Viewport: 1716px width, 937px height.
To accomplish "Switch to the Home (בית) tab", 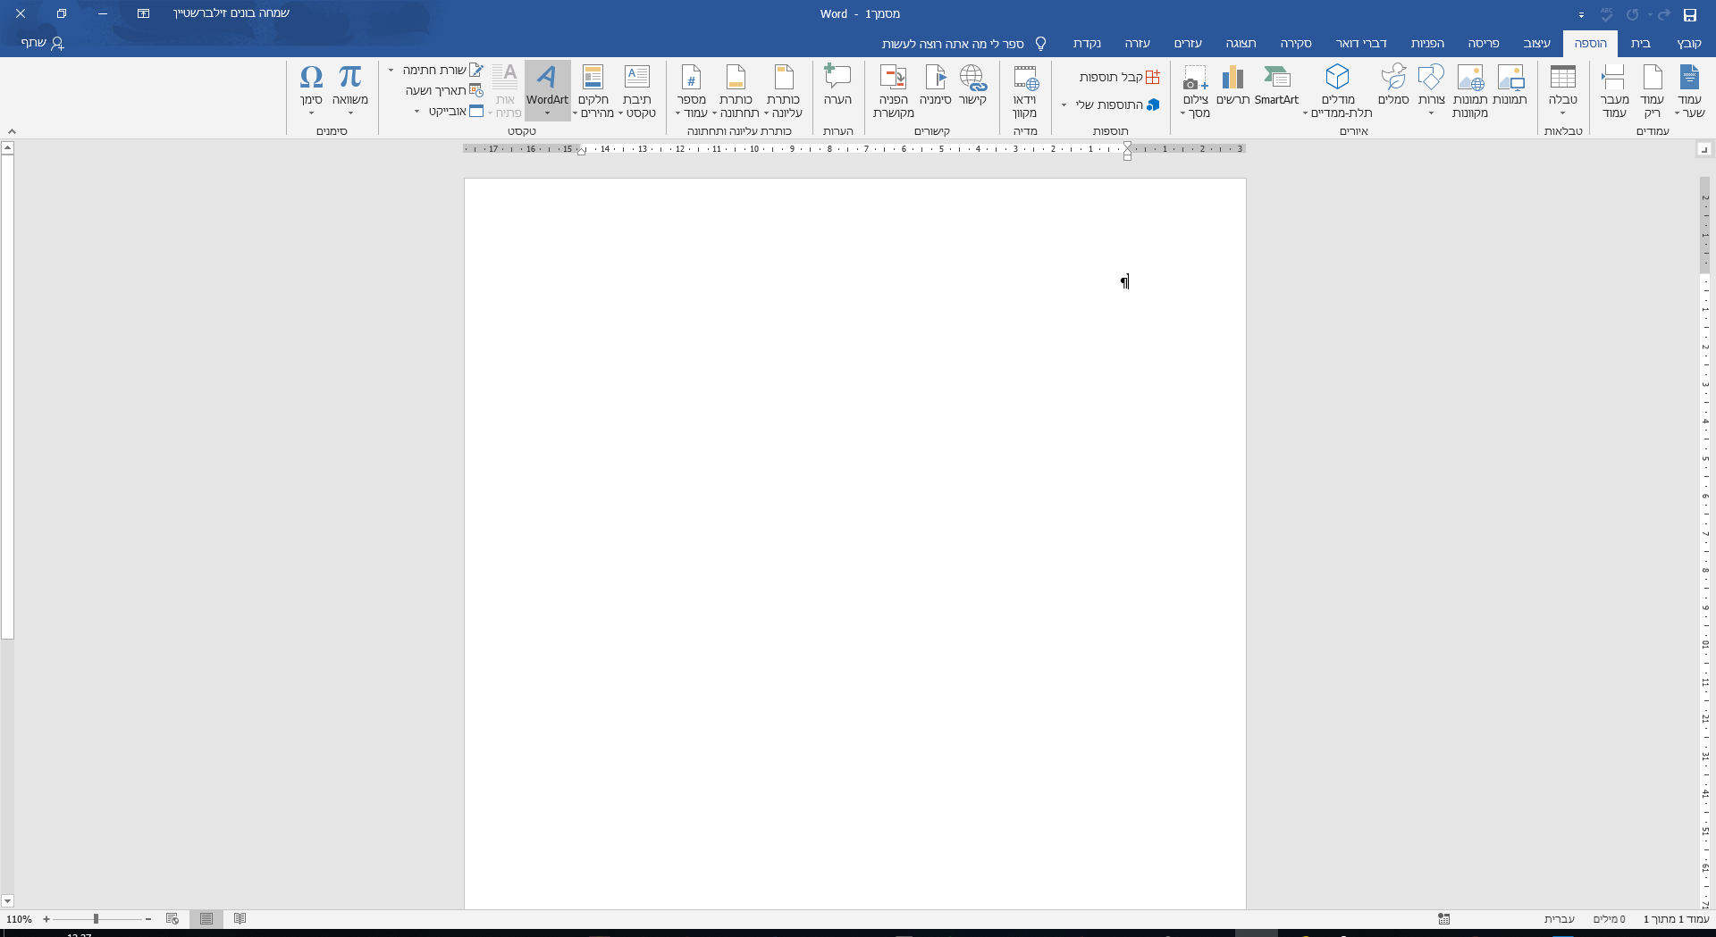I will pos(1640,43).
